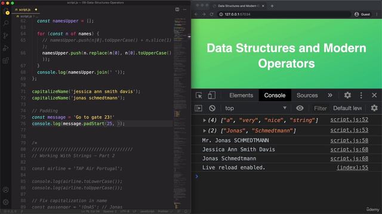Image resolution: width=382 pixels, height=214 pixels.
Task: Close the DevTools panel
Action: tap(374, 95)
